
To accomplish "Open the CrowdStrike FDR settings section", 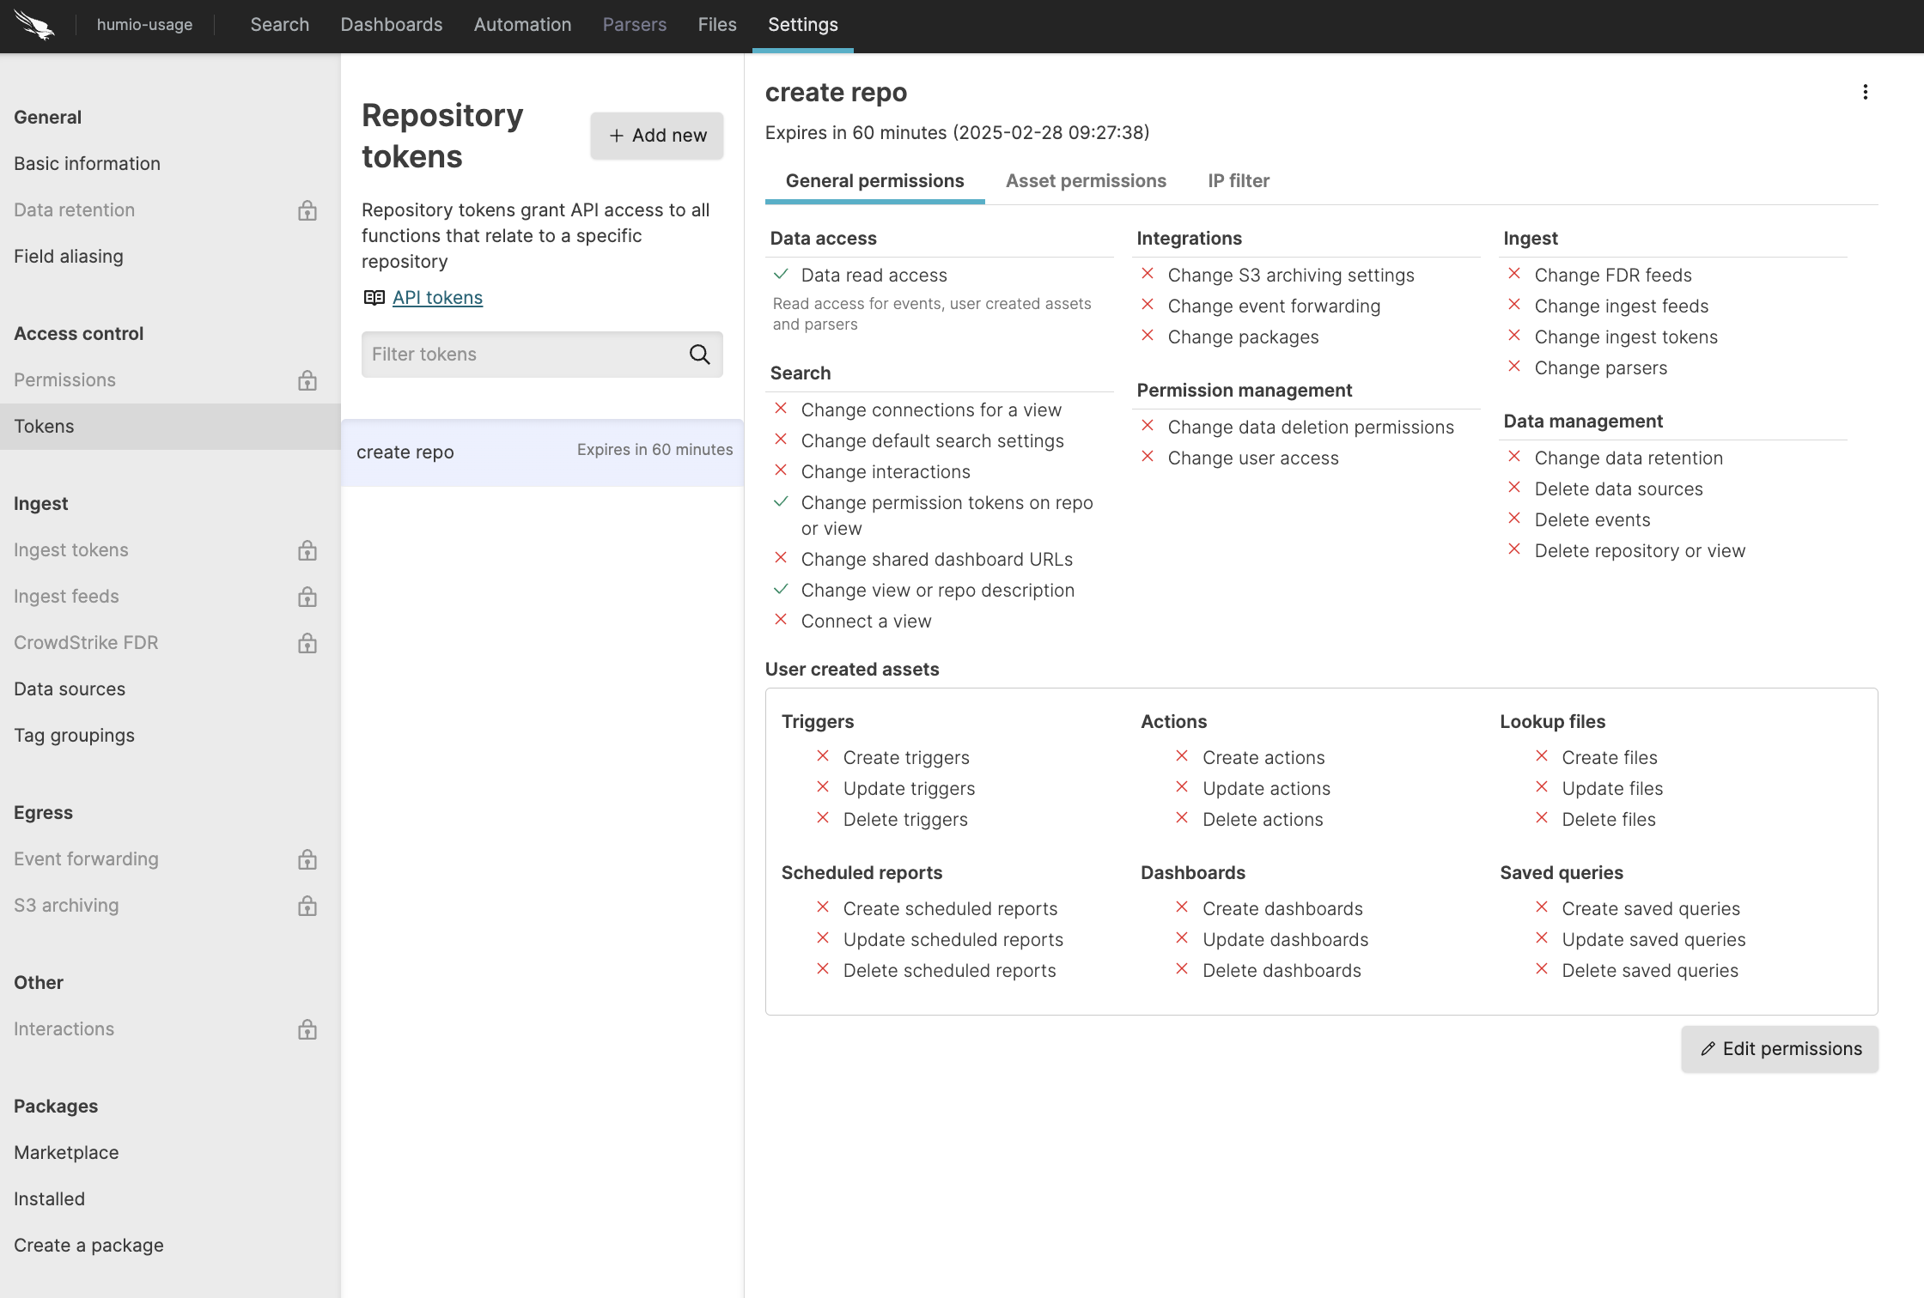I will point(86,642).
